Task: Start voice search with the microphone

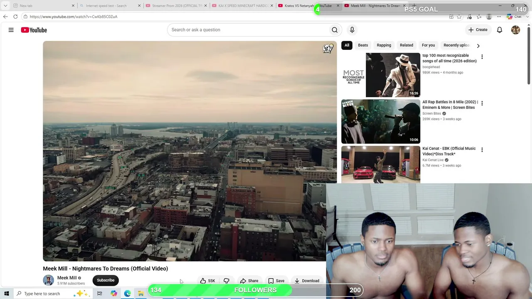Action: 352,30
